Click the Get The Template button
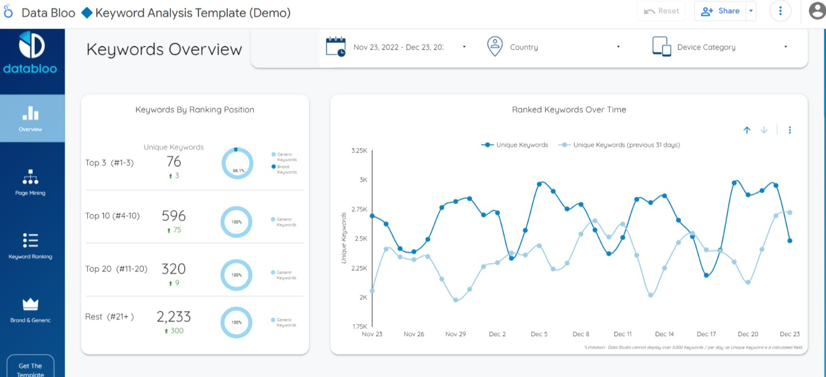The height and width of the screenshot is (377, 826). (30, 368)
